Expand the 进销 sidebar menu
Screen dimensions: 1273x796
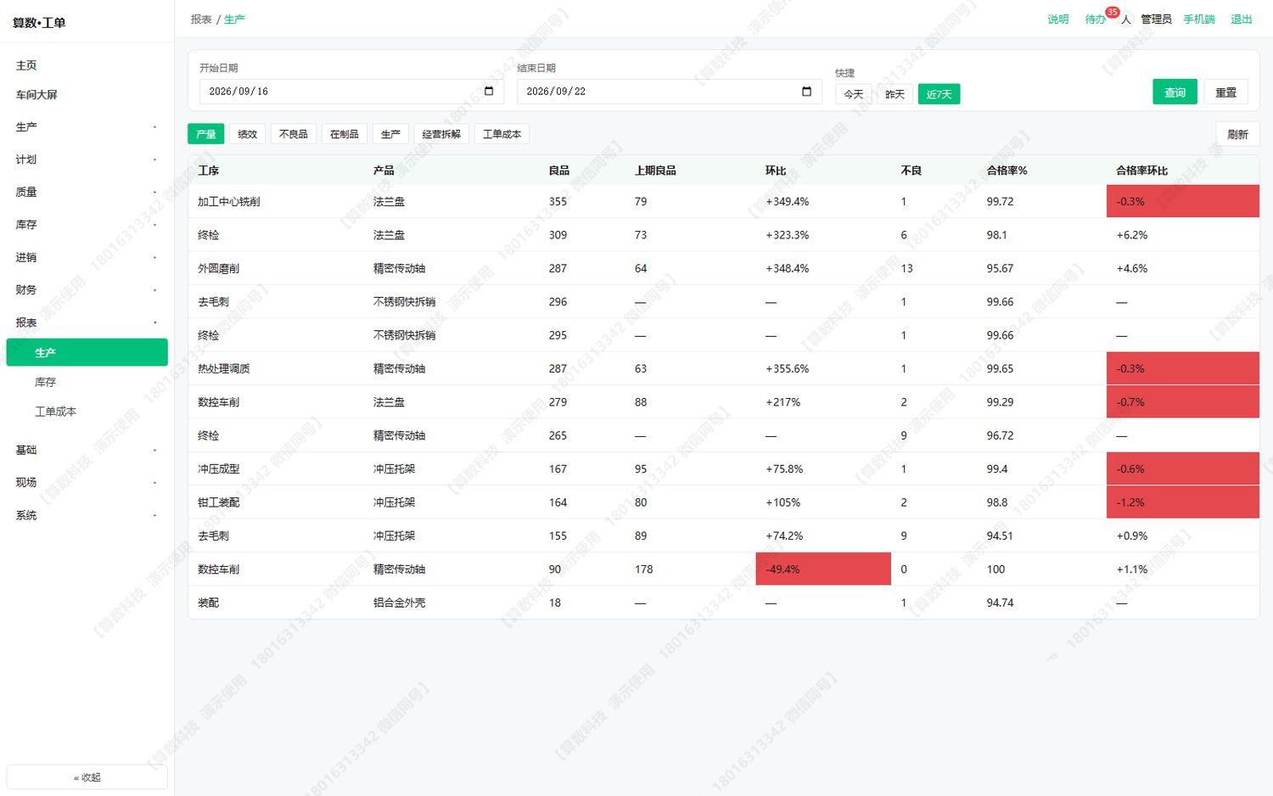(x=87, y=258)
